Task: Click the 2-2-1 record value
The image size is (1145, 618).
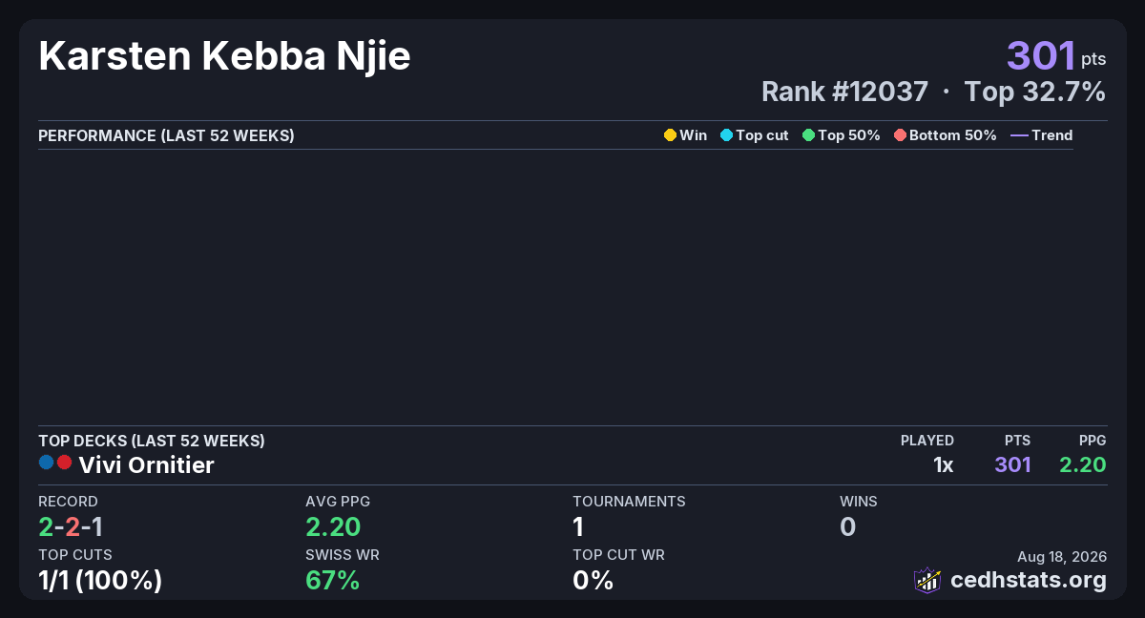Action: pyautogui.click(x=71, y=526)
